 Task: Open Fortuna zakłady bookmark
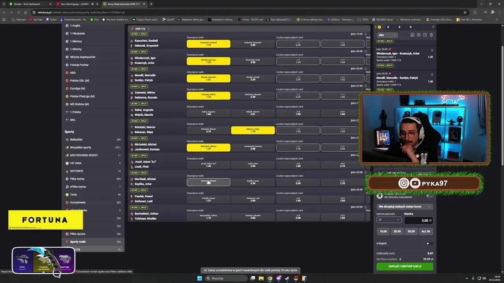click(x=310, y=19)
